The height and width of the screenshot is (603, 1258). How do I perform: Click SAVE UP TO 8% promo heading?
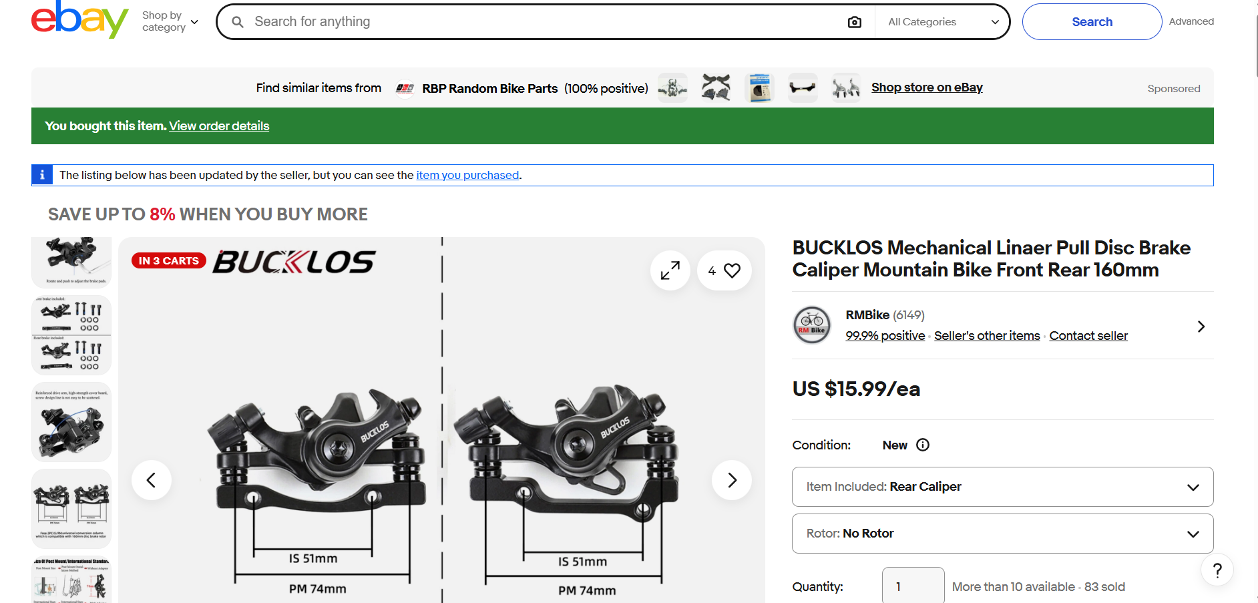point(208,214)
